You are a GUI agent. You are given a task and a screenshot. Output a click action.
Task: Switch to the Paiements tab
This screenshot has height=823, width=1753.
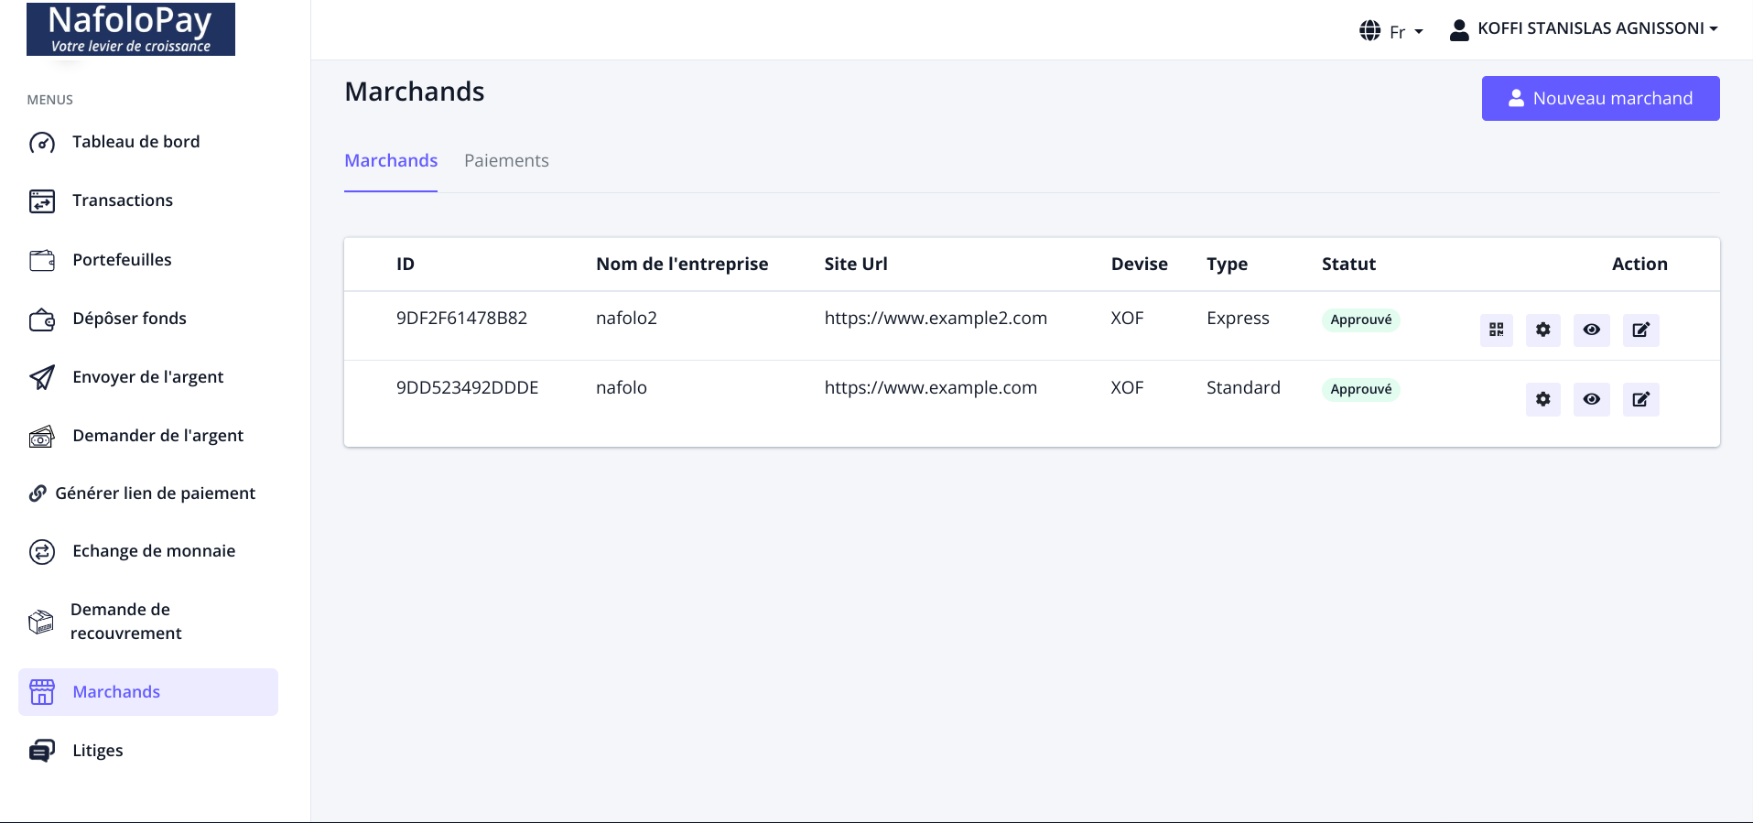click(506, 161)
